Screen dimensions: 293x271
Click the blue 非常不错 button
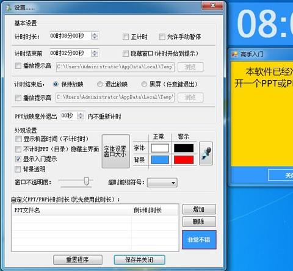point(199,240)
